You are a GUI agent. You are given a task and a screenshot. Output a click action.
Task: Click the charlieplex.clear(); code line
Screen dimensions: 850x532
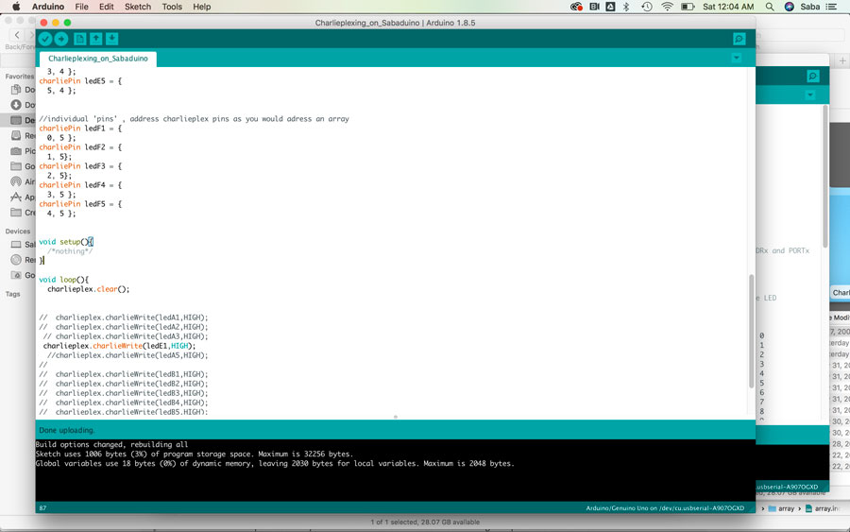(x=89, y=289)
